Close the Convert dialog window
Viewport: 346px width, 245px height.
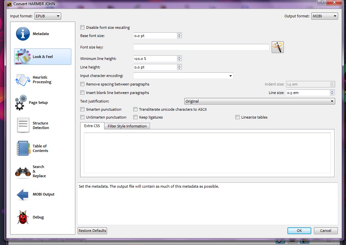coord(335,2)
